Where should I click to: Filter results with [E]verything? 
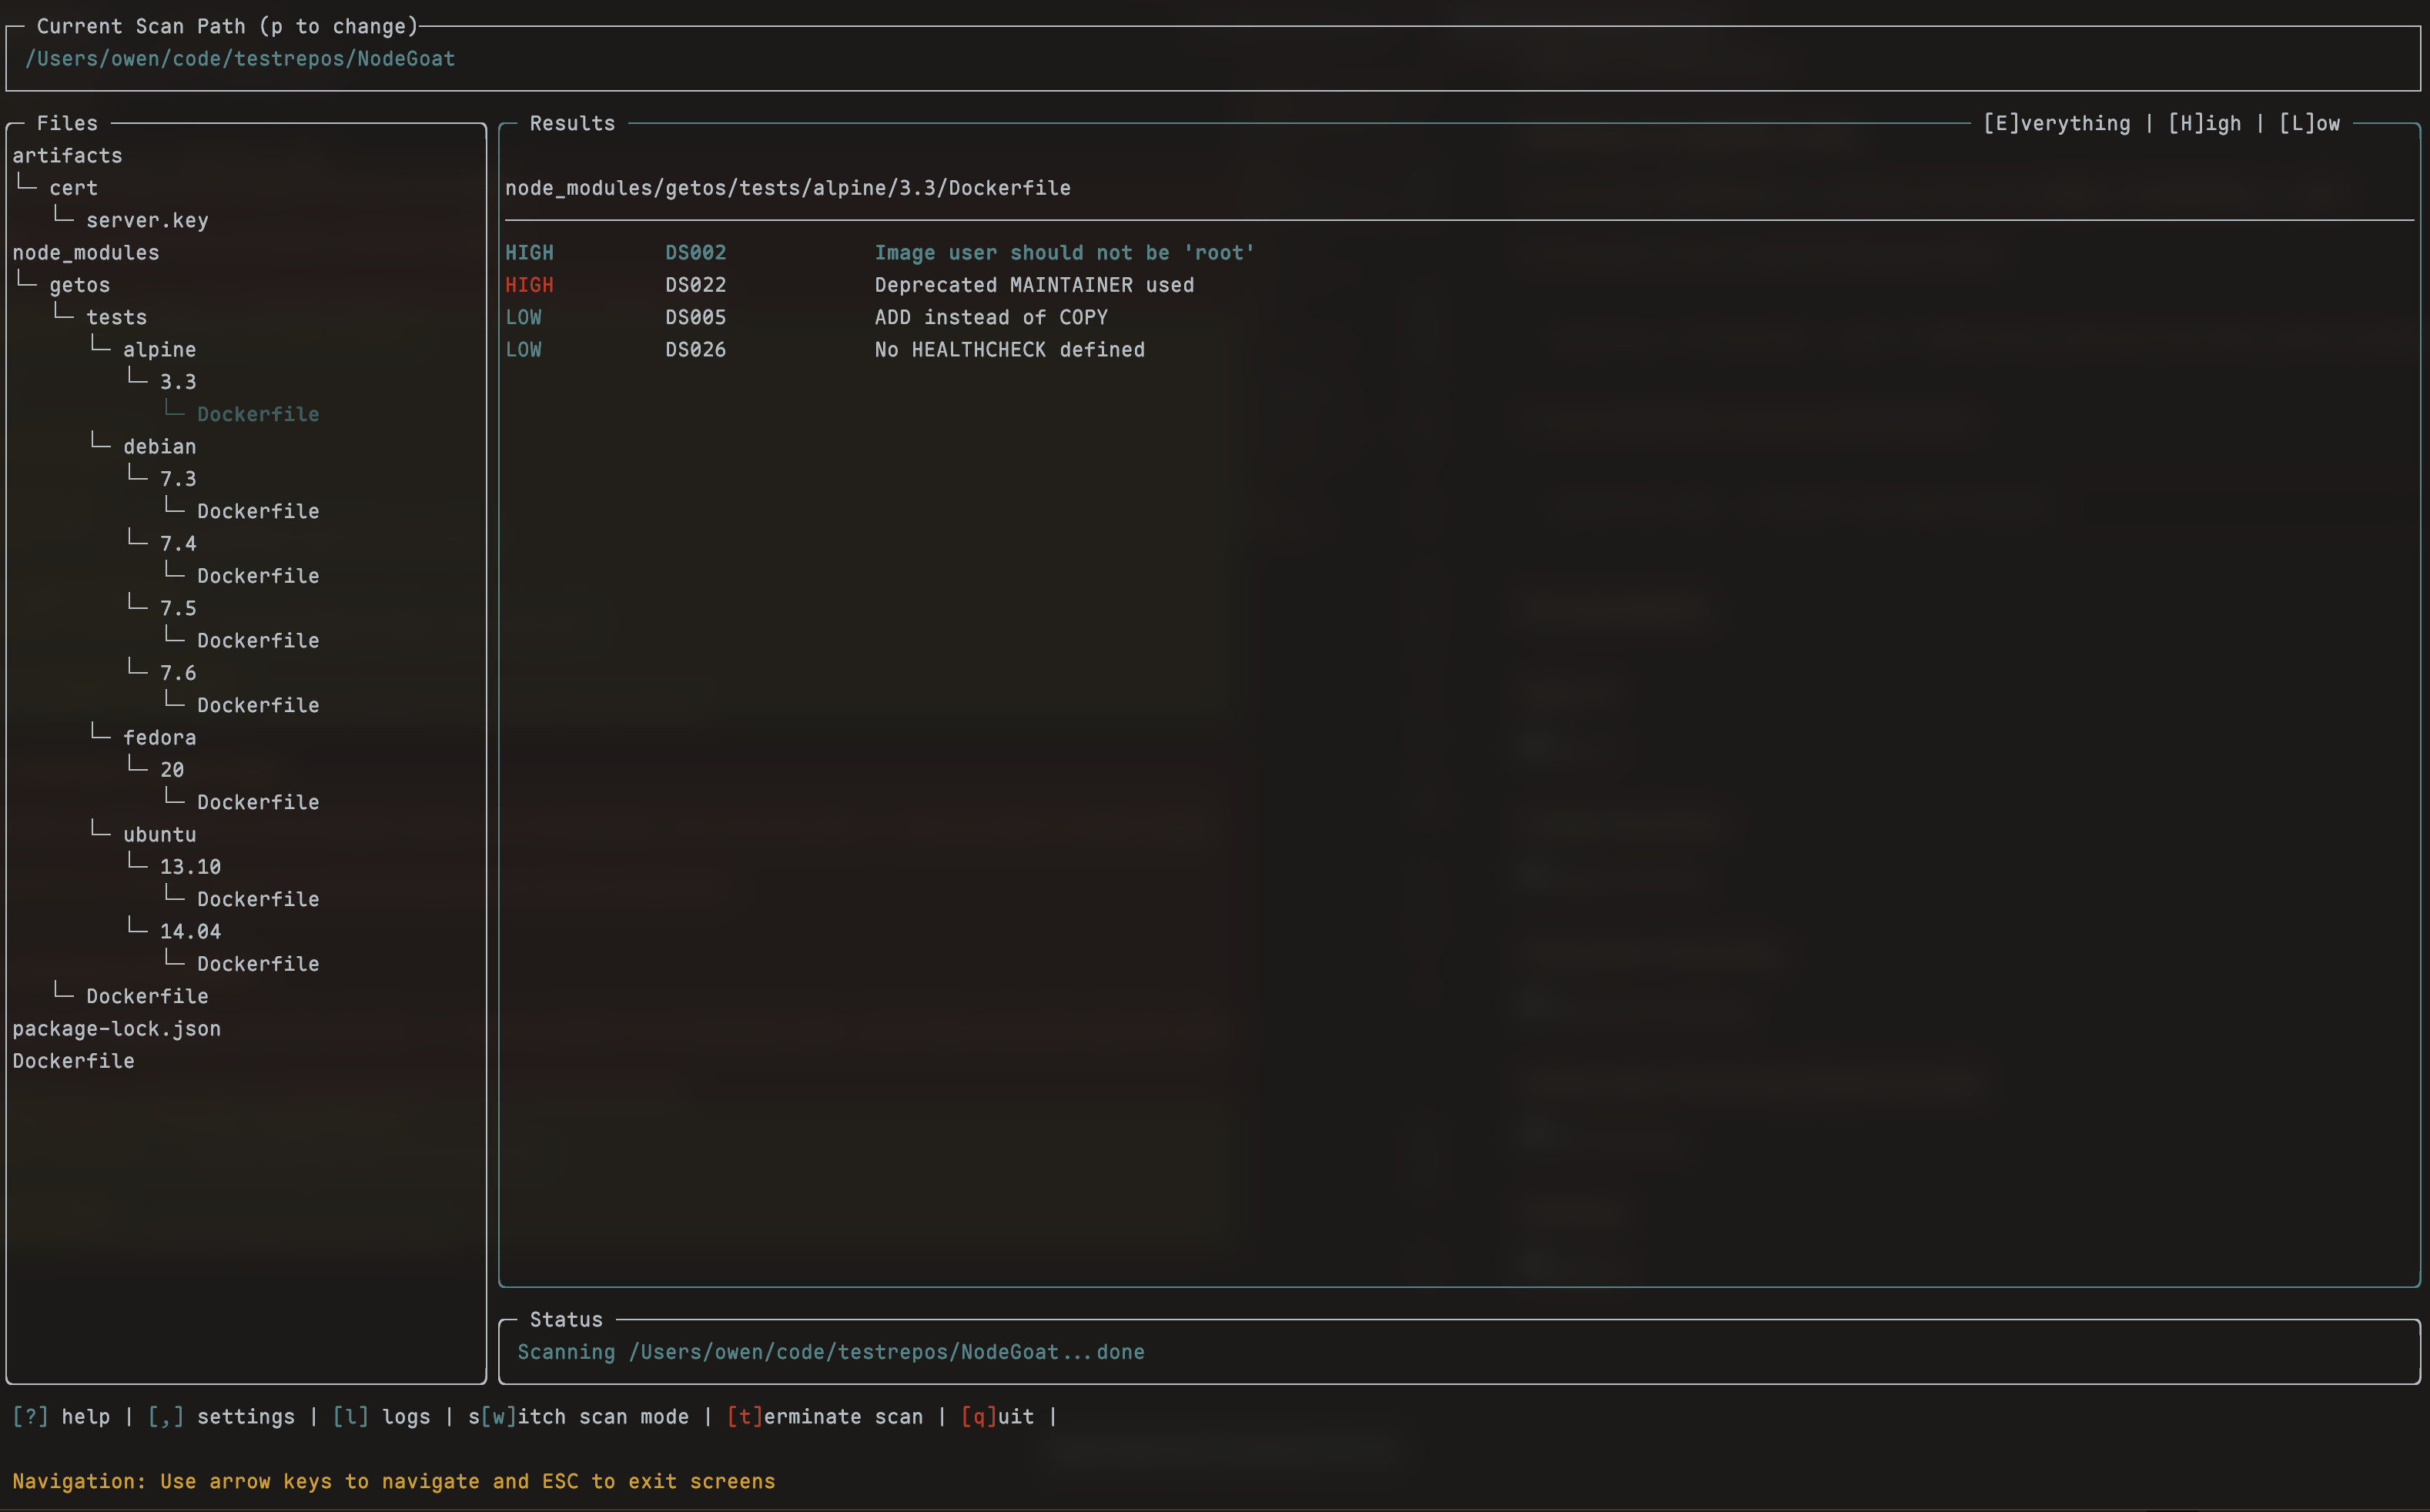point(2057,124)
